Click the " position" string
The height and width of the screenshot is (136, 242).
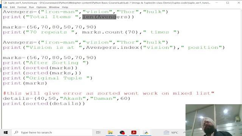[202, 47]
